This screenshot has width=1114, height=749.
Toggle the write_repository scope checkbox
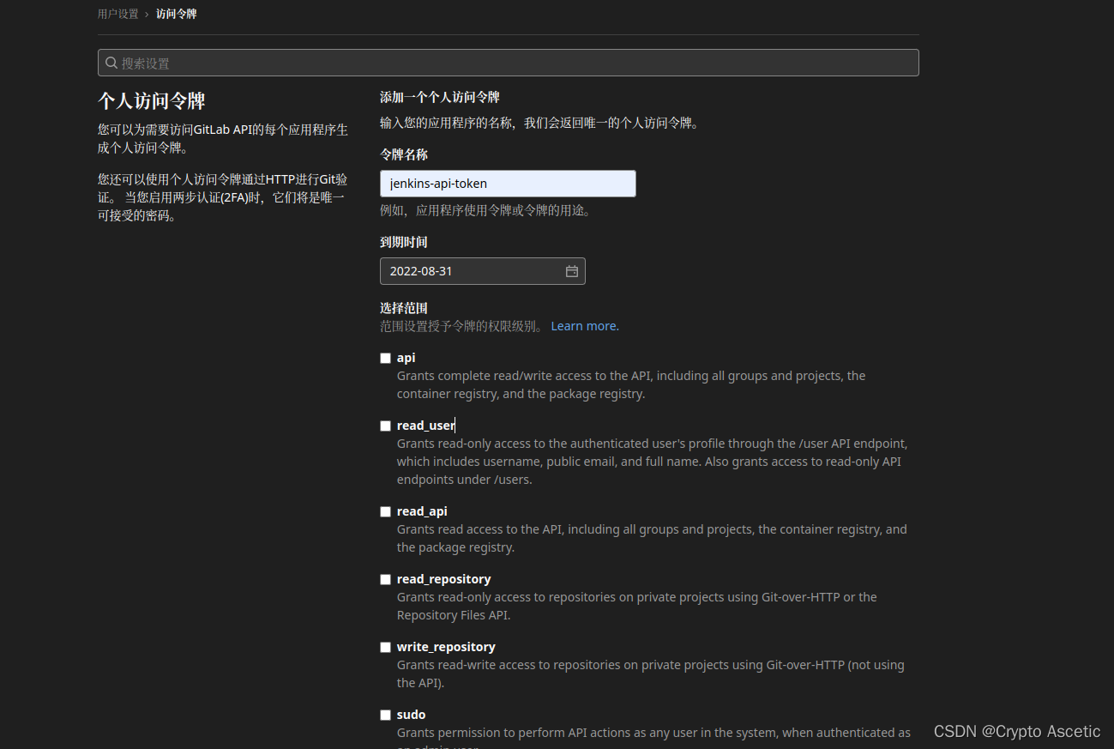[x=386, y=647]
